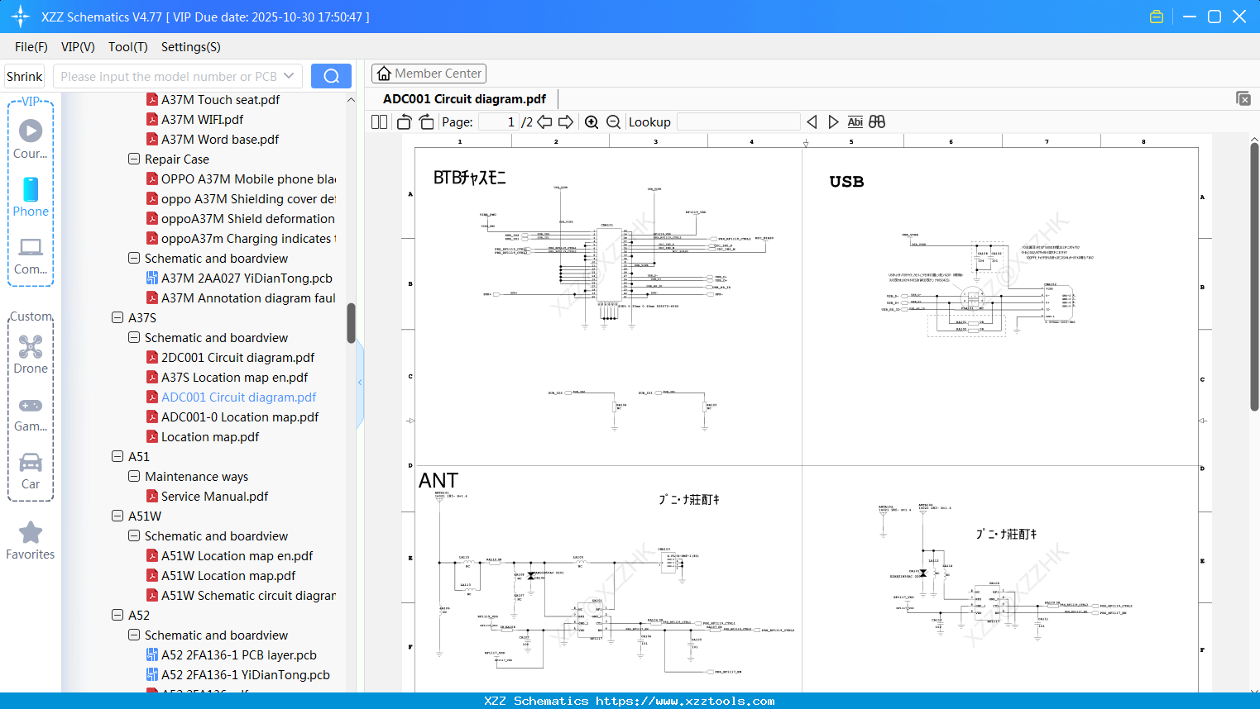The width and height of the screenshot is (1260, 709).
Task: Rotate the page clockwise
Action: click(426, 122)
